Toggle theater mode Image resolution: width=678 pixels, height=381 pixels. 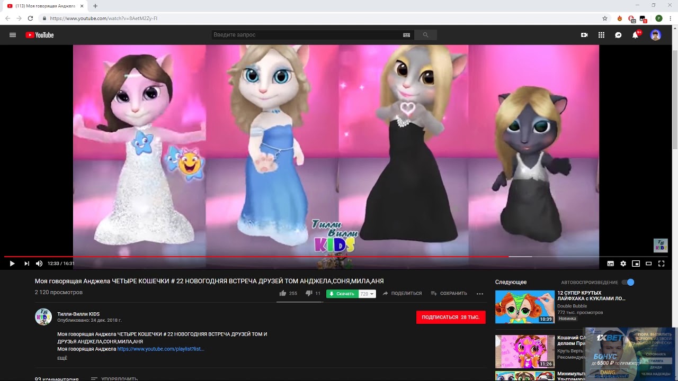click(x=648, y=264)
